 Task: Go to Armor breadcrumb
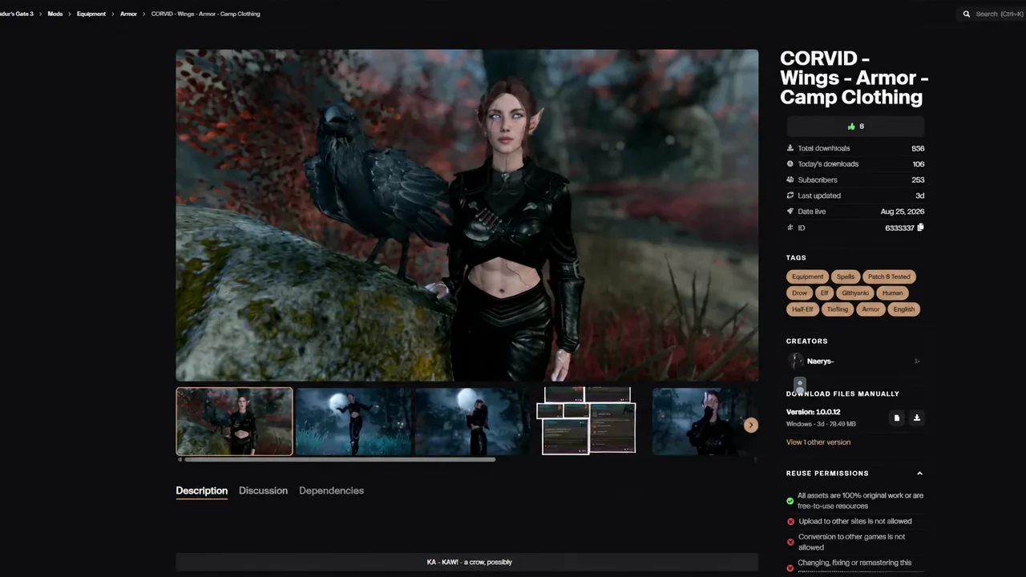pyautogui.click(x=128, y=14)
